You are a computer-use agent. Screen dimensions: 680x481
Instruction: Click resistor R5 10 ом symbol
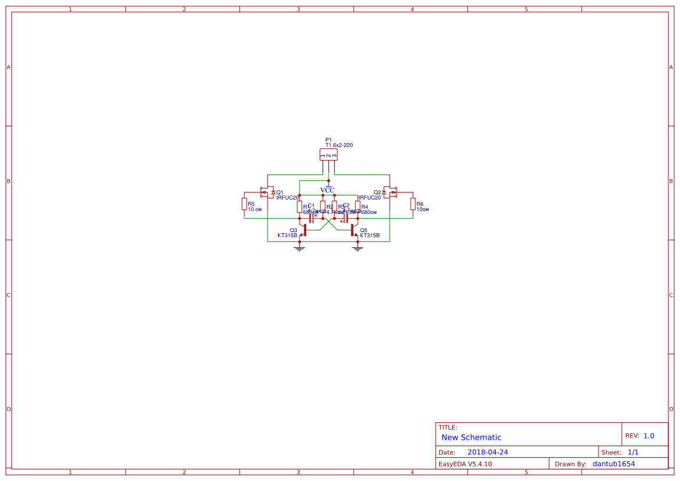point(244,204)
